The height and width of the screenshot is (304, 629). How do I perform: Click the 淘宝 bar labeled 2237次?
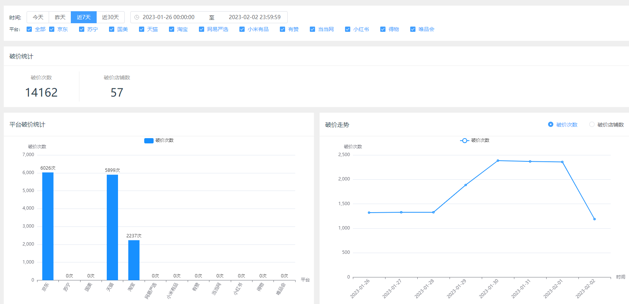pos(134,260)
